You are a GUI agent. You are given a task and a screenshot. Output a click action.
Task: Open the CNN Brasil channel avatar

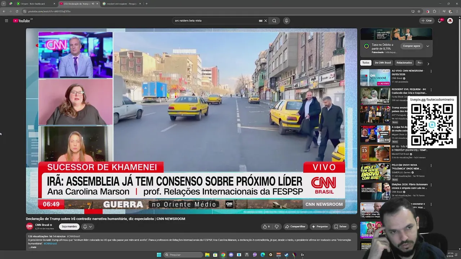click(30, 226)
